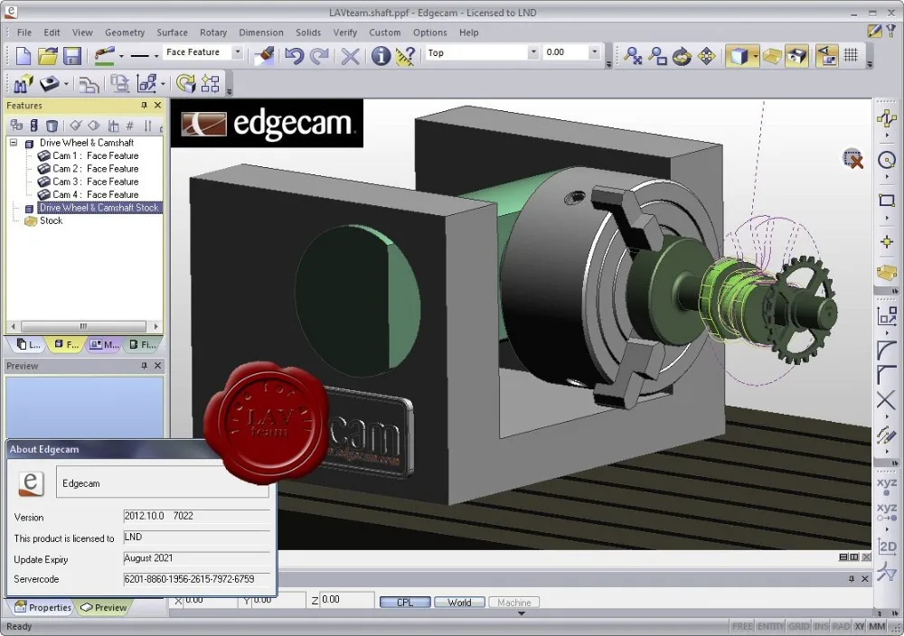Click the coordinate axes with cube icon
904x636 pixels.
147,84
